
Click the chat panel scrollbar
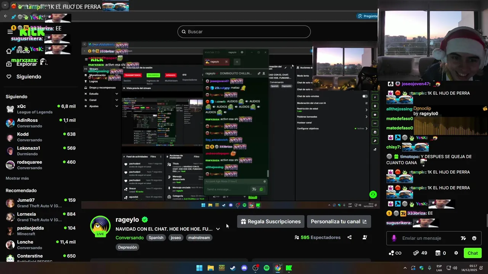tap(487, 221)
